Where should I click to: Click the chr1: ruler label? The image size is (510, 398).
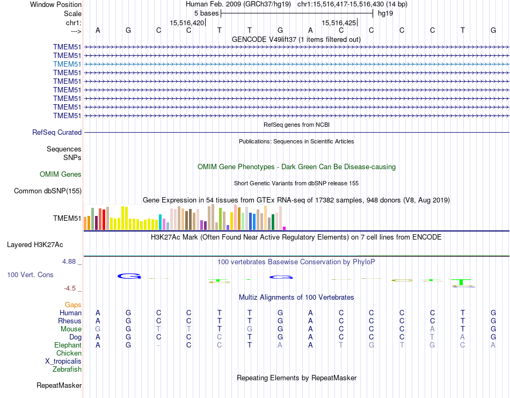(74, 23)
